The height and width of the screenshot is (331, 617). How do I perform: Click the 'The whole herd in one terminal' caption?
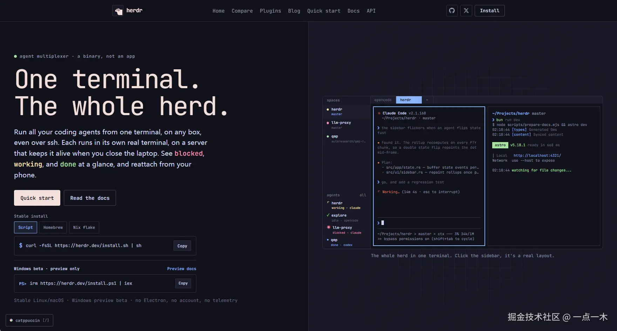(x=463, y=256)
